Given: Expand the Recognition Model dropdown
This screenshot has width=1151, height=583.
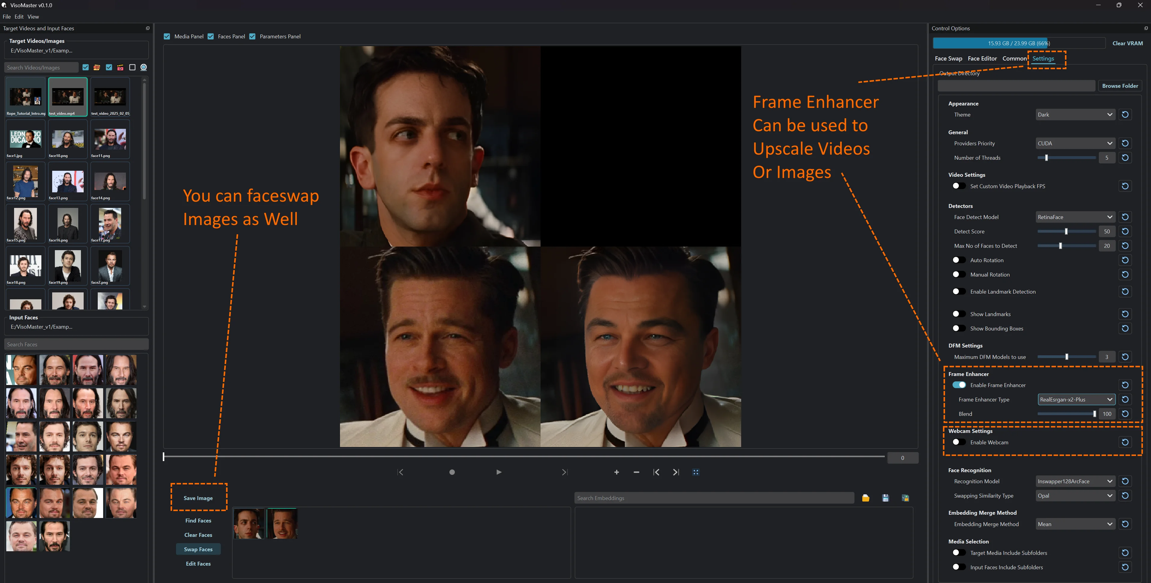Looking at the screenshot, I should (1075, 481).
